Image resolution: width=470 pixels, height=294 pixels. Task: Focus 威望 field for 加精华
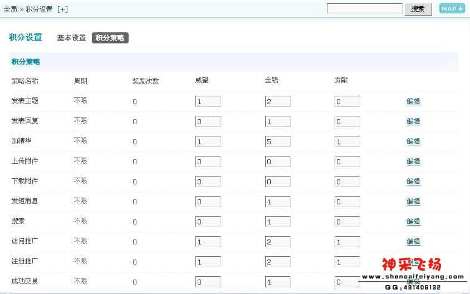pos(208,141)
